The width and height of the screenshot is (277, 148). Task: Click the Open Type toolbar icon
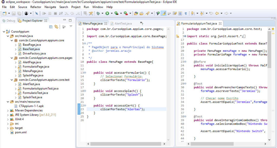136,14
